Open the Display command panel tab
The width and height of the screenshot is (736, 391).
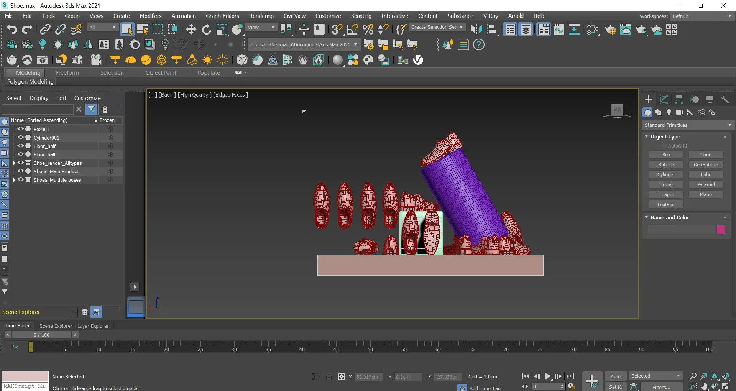[710, 100]
